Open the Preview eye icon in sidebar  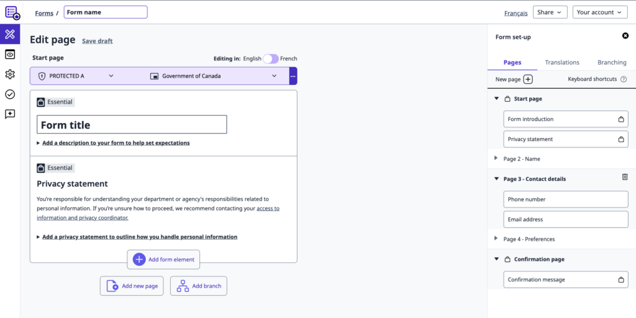tap(10, 54)
